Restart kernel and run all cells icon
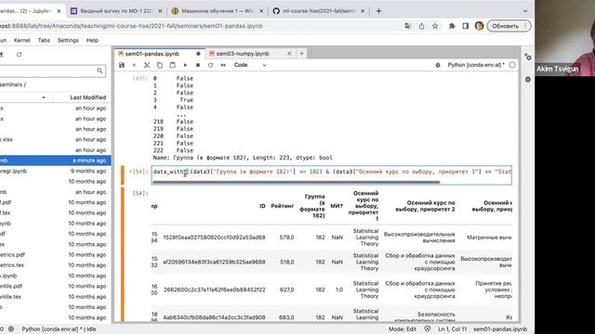This screenshot has height=334, width=595. click(223, 65)
